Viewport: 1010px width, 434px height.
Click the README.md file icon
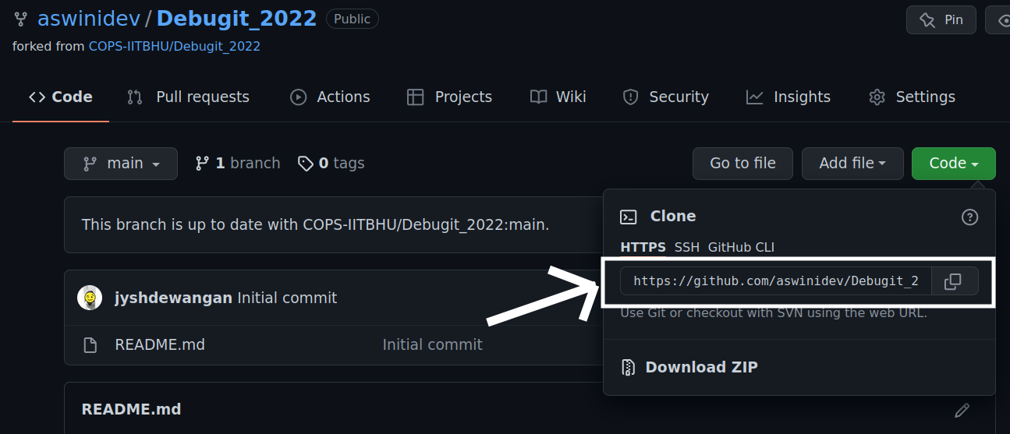click(x=90, y=344)
